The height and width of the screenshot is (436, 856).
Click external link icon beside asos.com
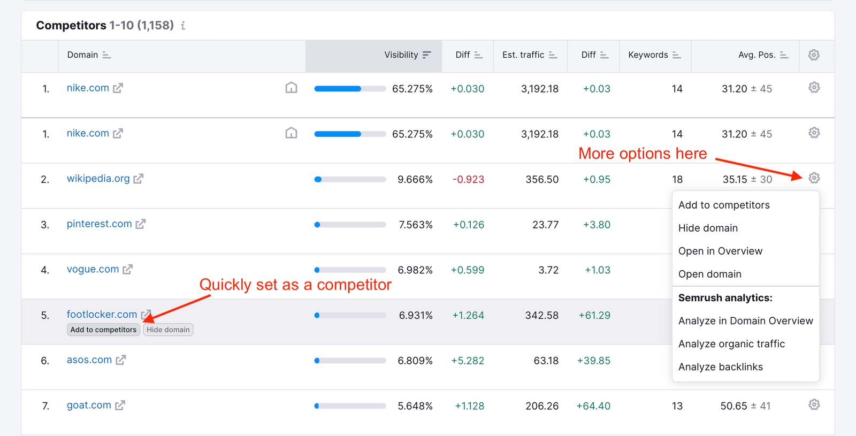coord(121,360)
